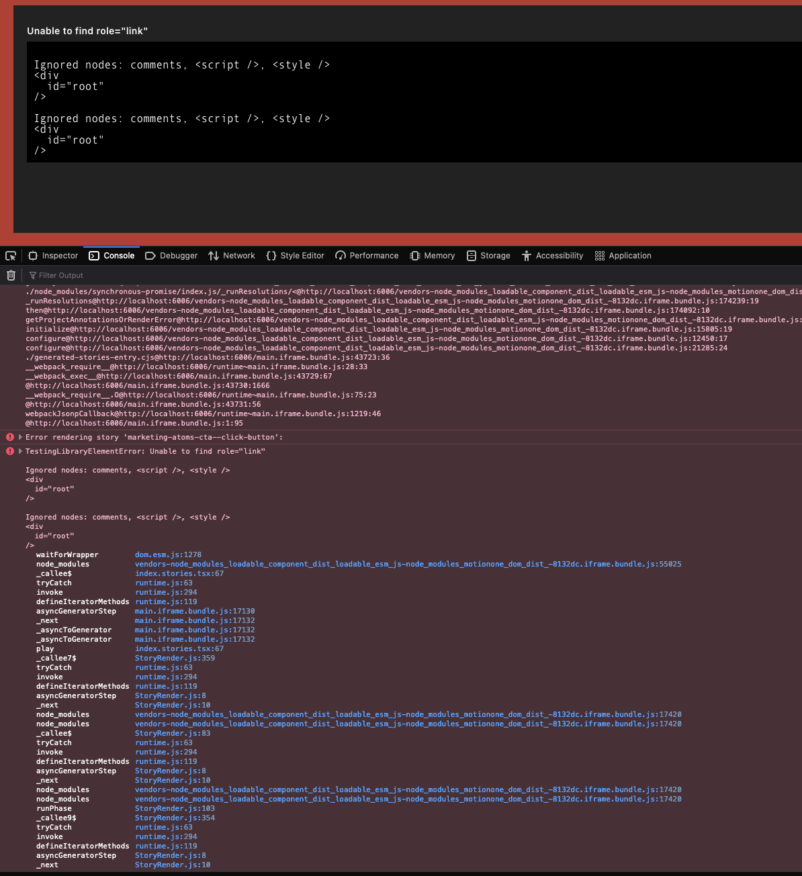
Task: Click error icon beside 'Error rendering story'
Action: 10,437
